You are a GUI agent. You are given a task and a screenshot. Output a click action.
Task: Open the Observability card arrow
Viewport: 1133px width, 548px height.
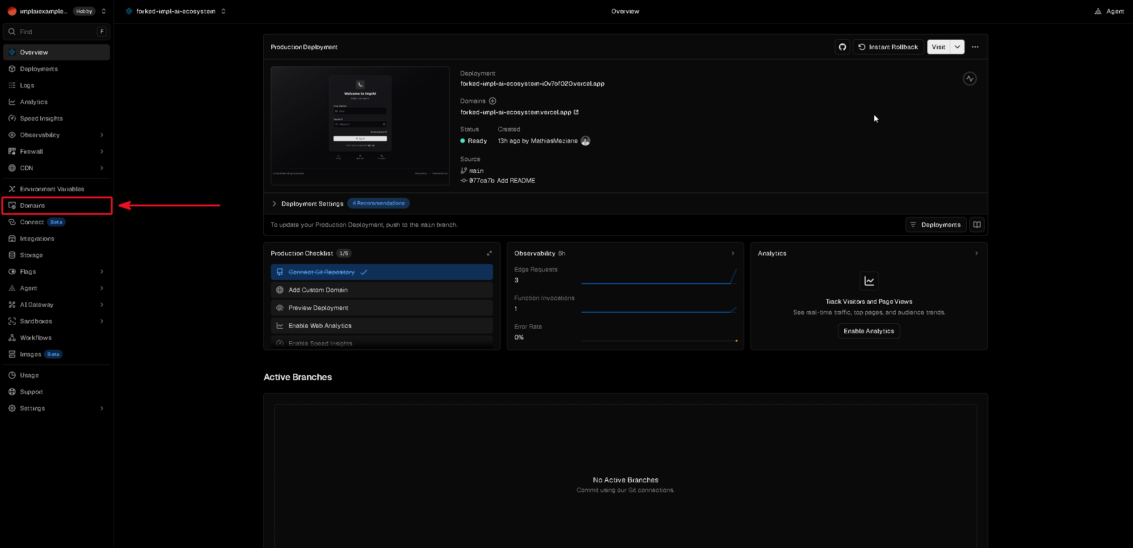[733, 253]
